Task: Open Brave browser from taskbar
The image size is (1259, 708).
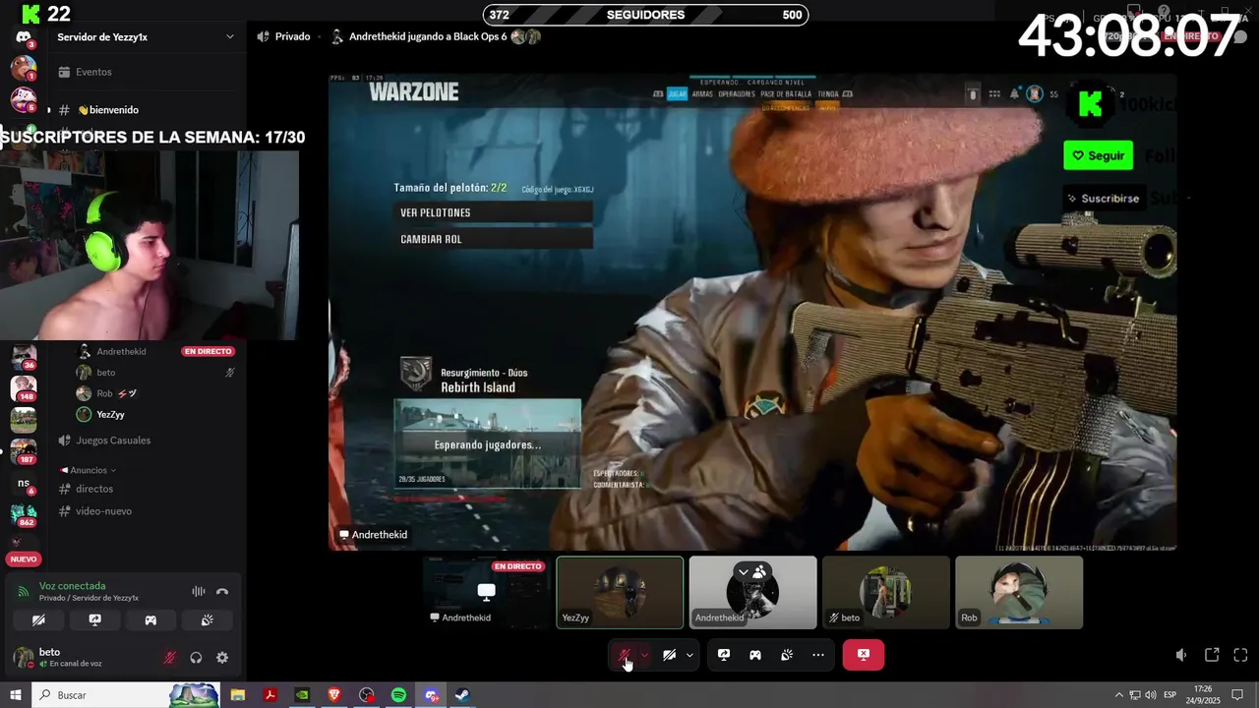Action: [334, 695]
